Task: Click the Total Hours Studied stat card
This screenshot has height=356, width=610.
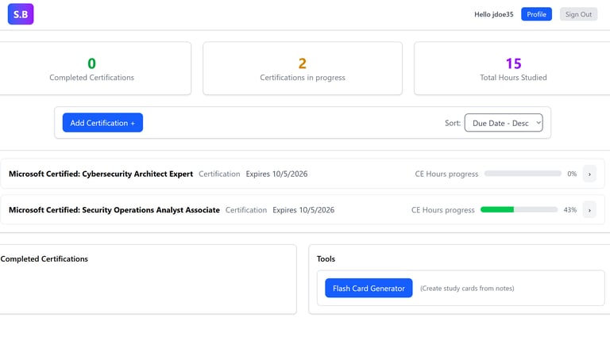Action: coord(513,69)
